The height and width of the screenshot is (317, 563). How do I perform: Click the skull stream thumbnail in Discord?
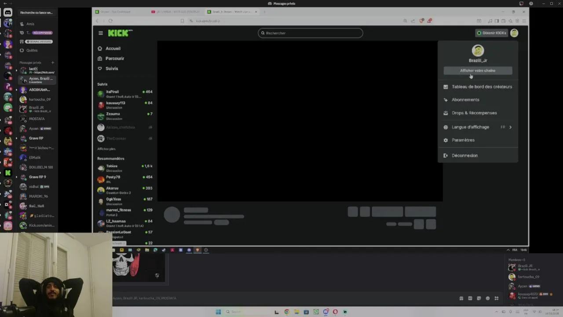tap(139, 267)
